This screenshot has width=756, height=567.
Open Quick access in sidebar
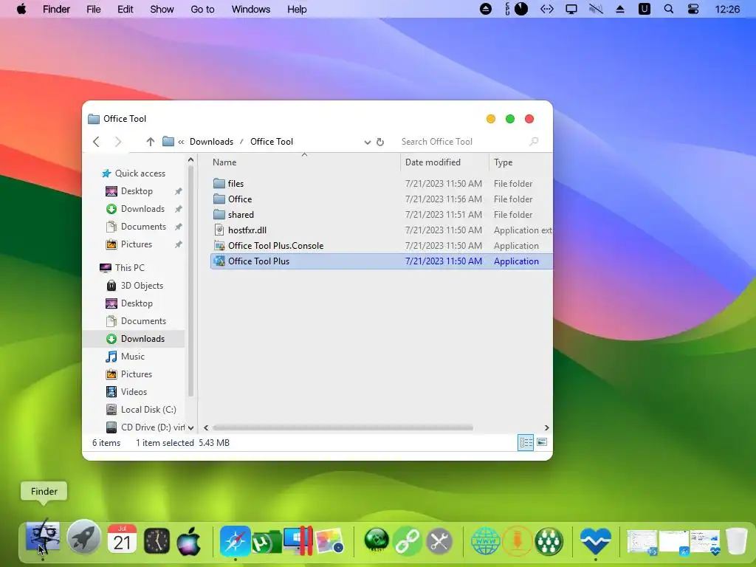tap(134, 173)
